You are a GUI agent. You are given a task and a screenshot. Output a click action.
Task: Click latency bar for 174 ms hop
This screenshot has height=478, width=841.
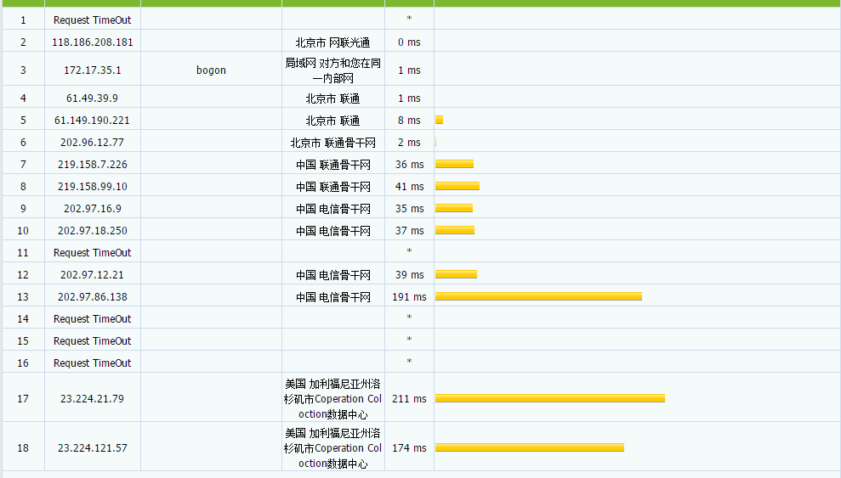tap(530, 447)
